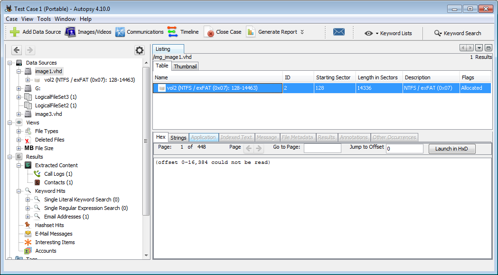Switch to the Strings viewer tab
Image resolution: width=498 pixels, height=275 pixels.
(x=179, y=138)
